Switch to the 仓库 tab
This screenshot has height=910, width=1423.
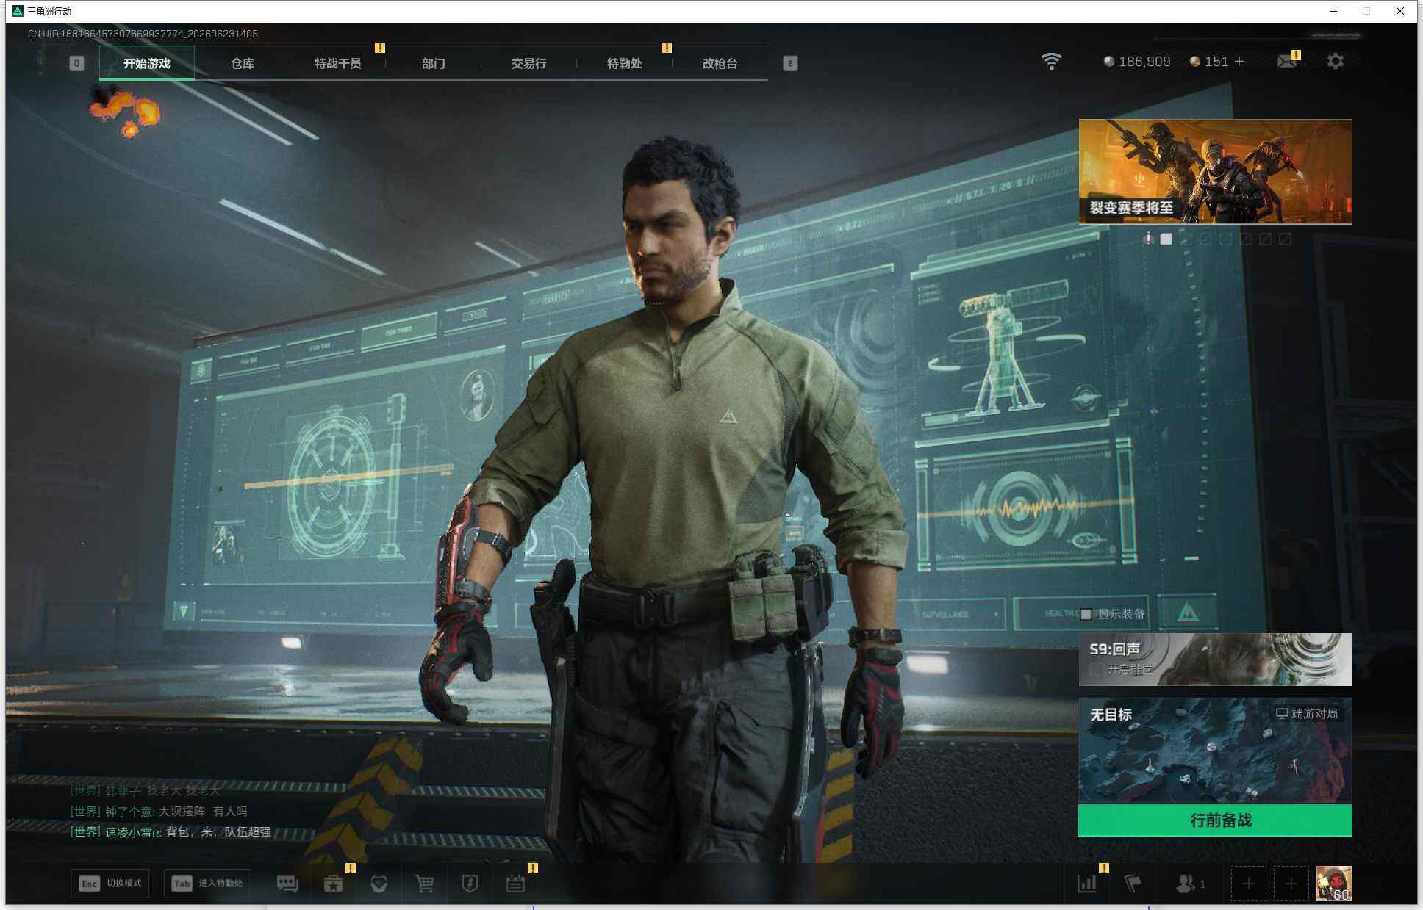pyautogui.click(x=243, y=63)
